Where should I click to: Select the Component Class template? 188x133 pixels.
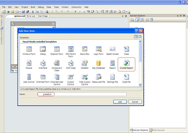click(57, 66)
